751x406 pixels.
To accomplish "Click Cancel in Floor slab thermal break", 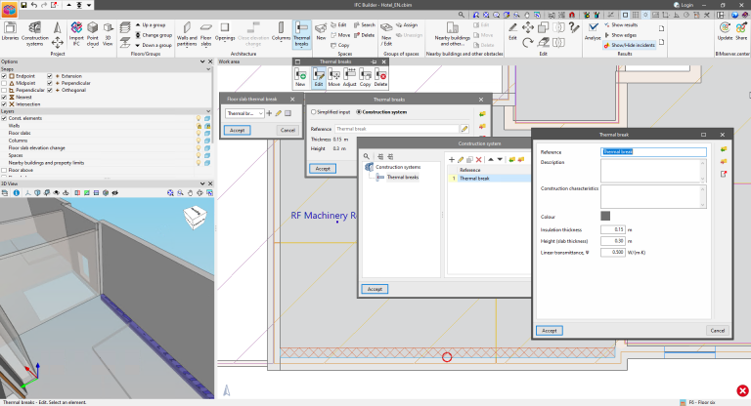I will [287, 130].
